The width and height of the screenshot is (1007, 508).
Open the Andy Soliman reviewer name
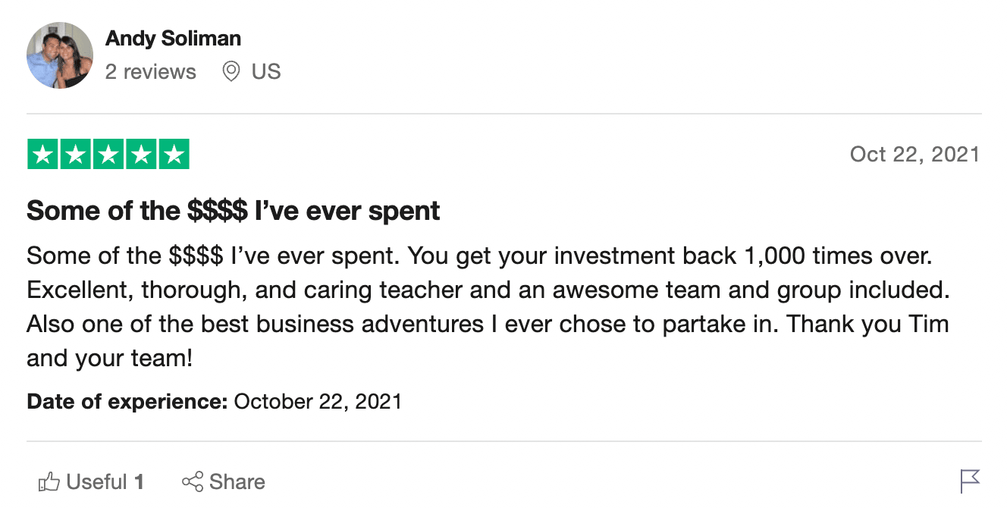(x=173, y=38)
